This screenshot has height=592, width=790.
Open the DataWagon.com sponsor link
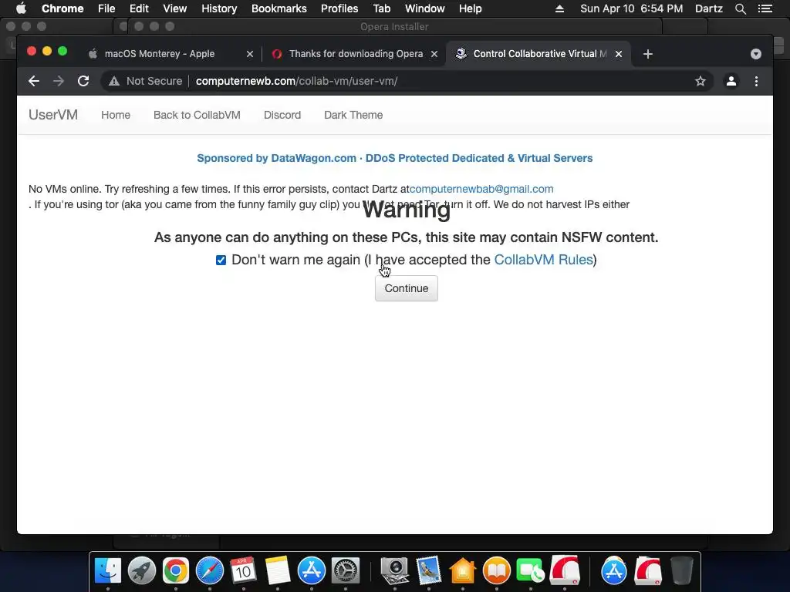tap(394, 158)
